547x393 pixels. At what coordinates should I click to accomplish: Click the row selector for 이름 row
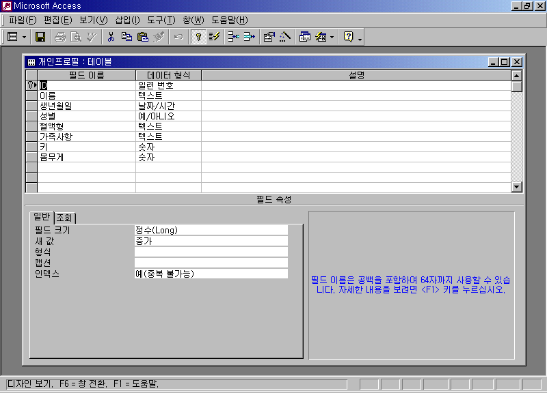[31, 96]
